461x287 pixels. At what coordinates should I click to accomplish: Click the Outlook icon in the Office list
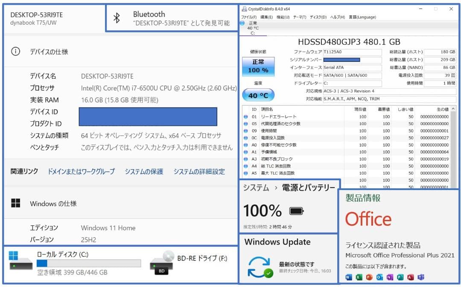pyautogui.click(x=379, y=277)
